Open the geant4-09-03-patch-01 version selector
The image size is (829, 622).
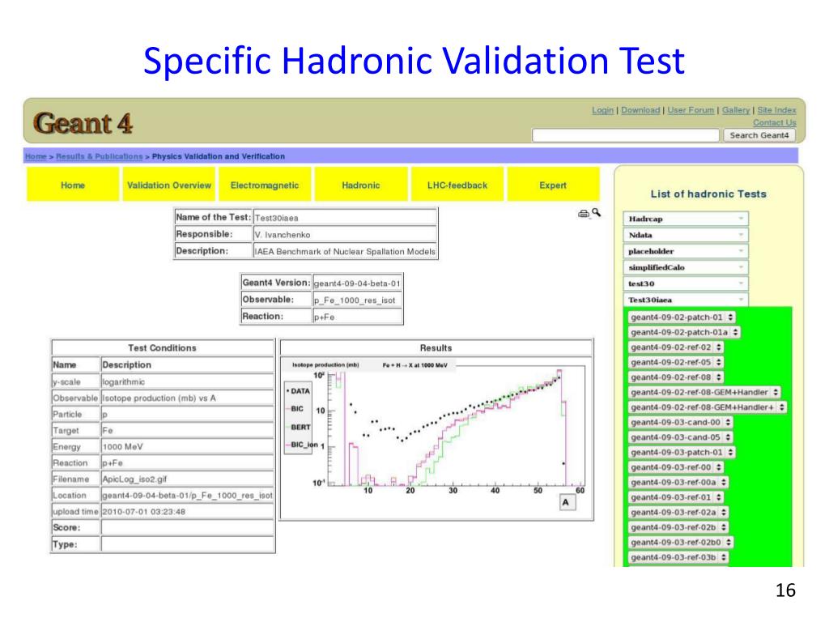pos(682,452)
